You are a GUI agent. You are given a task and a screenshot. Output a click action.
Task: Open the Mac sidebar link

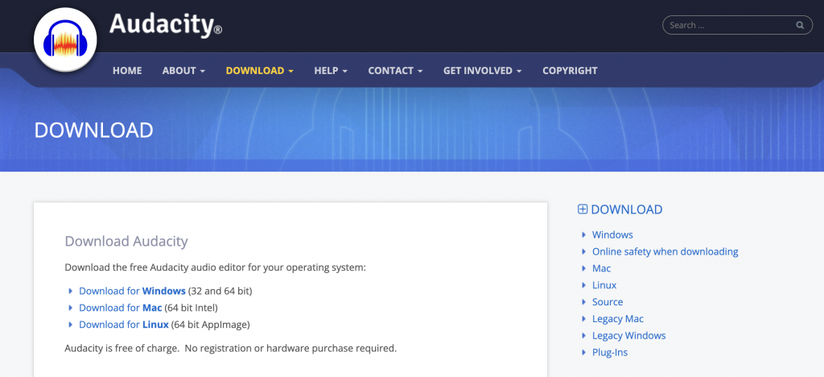(x=602, y=268)
